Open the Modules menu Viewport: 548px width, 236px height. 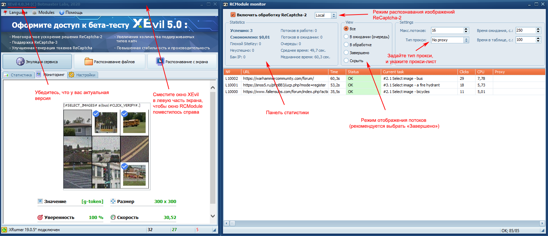(x=44, y=12)
